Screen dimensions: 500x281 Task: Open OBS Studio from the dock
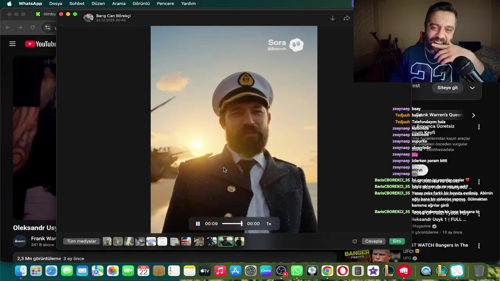click(281, 270)
